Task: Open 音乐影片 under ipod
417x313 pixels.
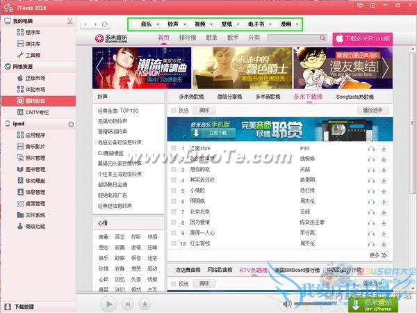Action: (31, 147)
